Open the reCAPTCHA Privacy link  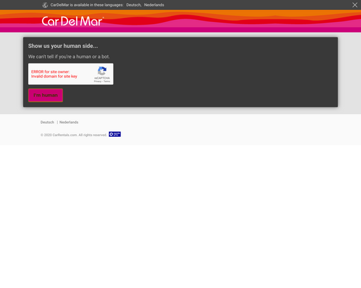(98, 81)
